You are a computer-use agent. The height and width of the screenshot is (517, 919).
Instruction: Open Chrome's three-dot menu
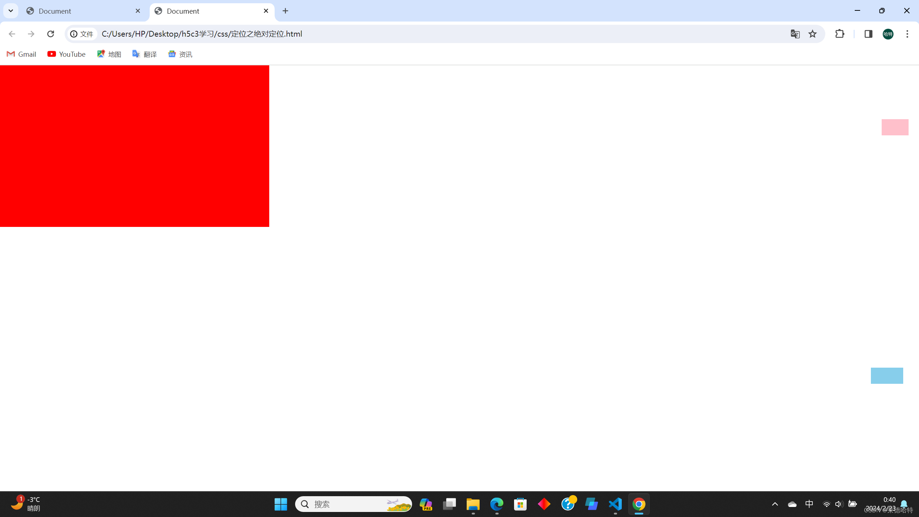point(907,34)
